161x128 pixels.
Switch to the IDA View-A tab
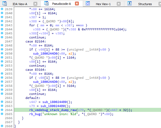click(20, 4)
